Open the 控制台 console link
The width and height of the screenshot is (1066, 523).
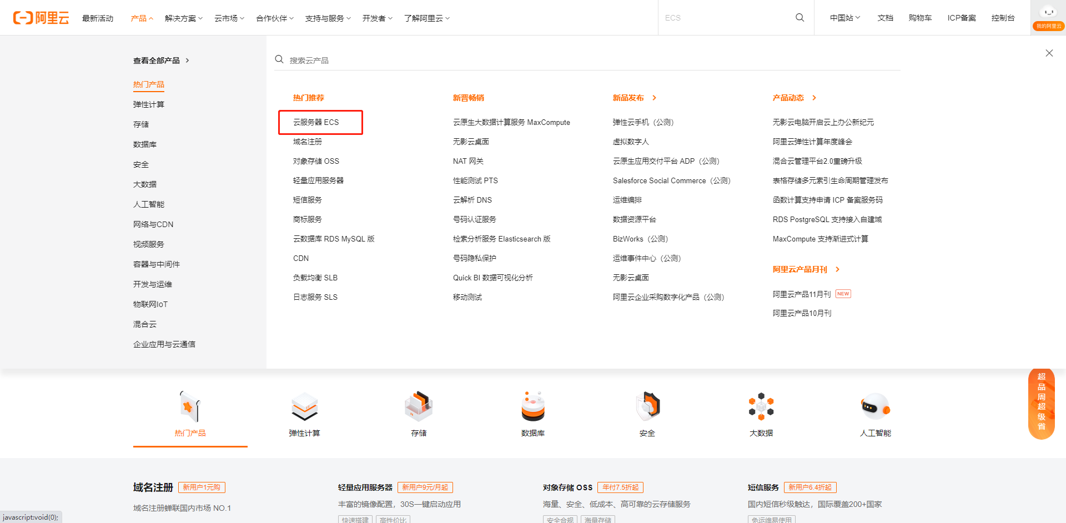pyautogui.click(x=1003, y=18)
